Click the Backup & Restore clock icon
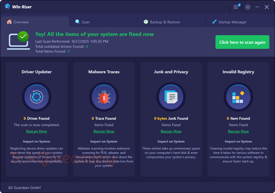The image size is (275, 193). (146, 22)
